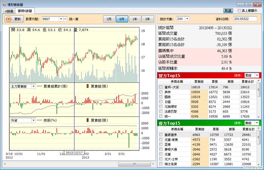Enable the 最上層顯示 checkbox
Viewport: 264px width, 170px height.
tap(238, 11)
